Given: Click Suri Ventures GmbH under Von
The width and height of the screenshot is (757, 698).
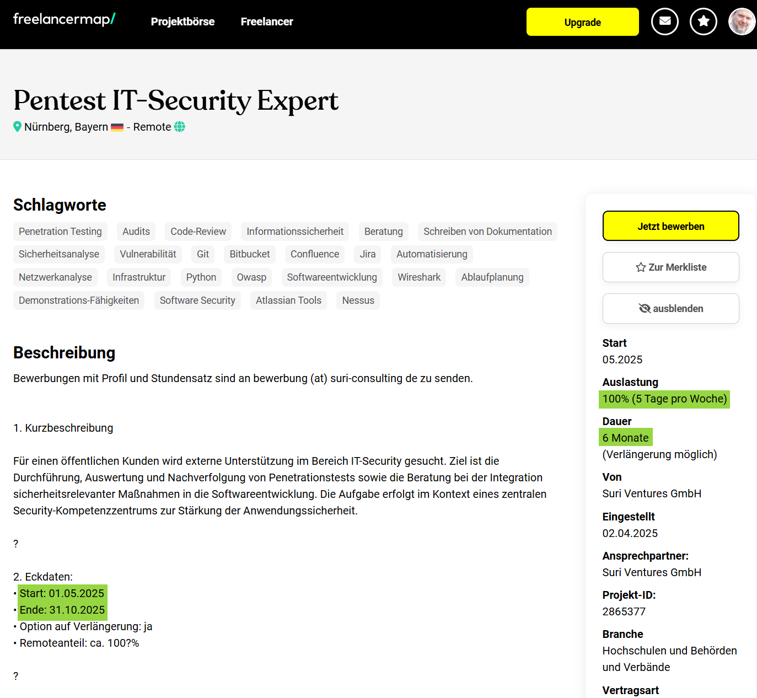Looking at the screenshot, I should coord(652,493).
